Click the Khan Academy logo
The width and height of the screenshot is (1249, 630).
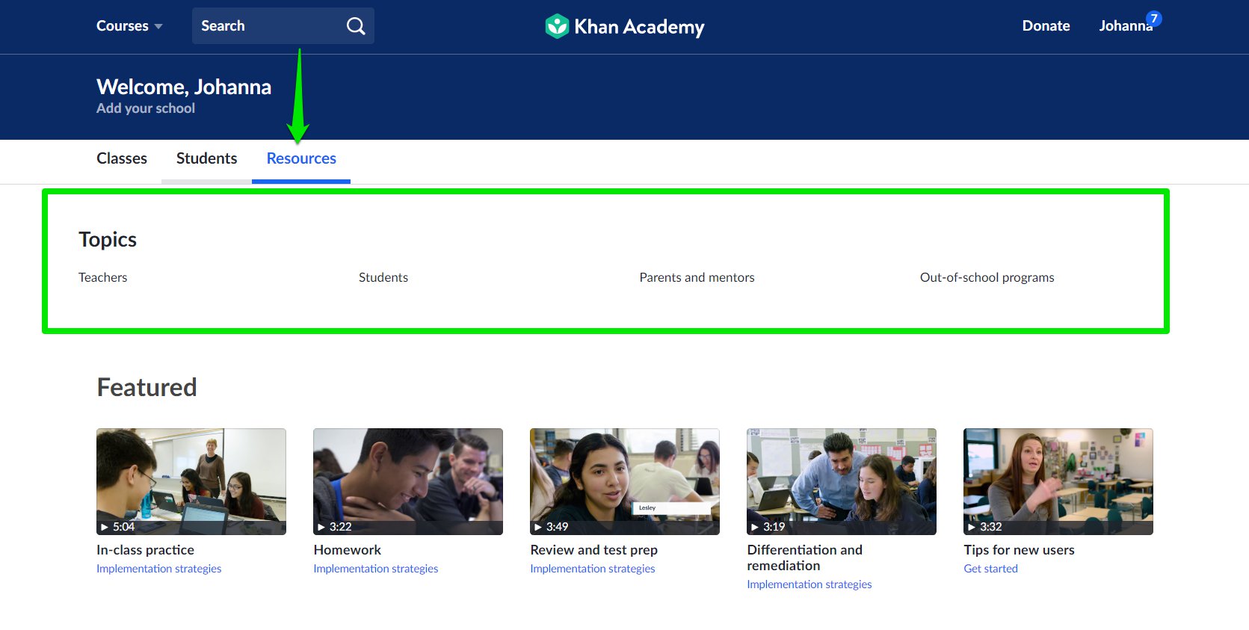[624, 26]
